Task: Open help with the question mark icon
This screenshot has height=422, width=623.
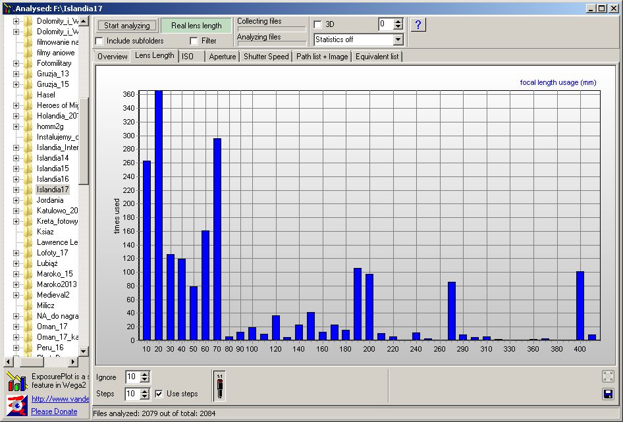Action: (418, 24)
